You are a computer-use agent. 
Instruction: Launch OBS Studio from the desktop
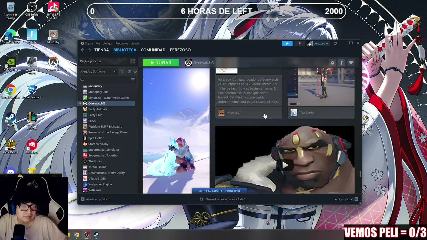coord(32,9)
